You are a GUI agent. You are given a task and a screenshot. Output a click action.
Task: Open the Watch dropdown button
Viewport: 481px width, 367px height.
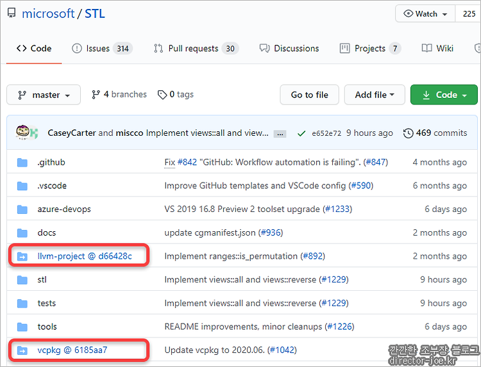pos(425,14)
